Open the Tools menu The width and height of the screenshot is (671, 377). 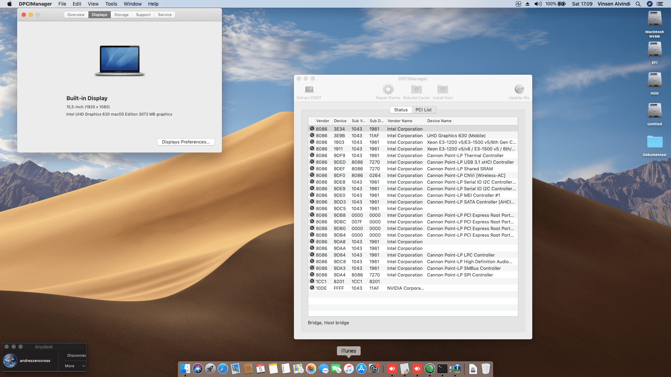click(x=111, y=4)
